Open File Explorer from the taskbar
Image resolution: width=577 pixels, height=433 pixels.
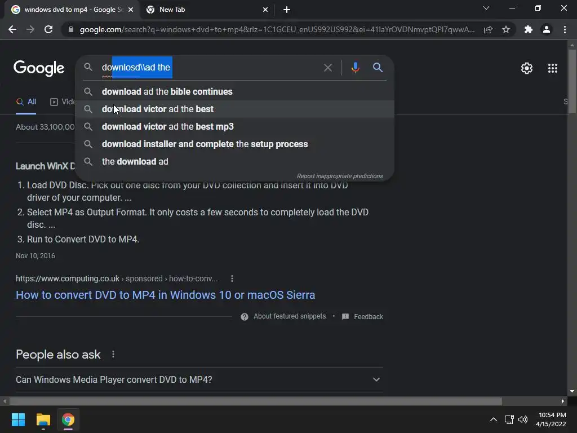(x=43, y=419)
